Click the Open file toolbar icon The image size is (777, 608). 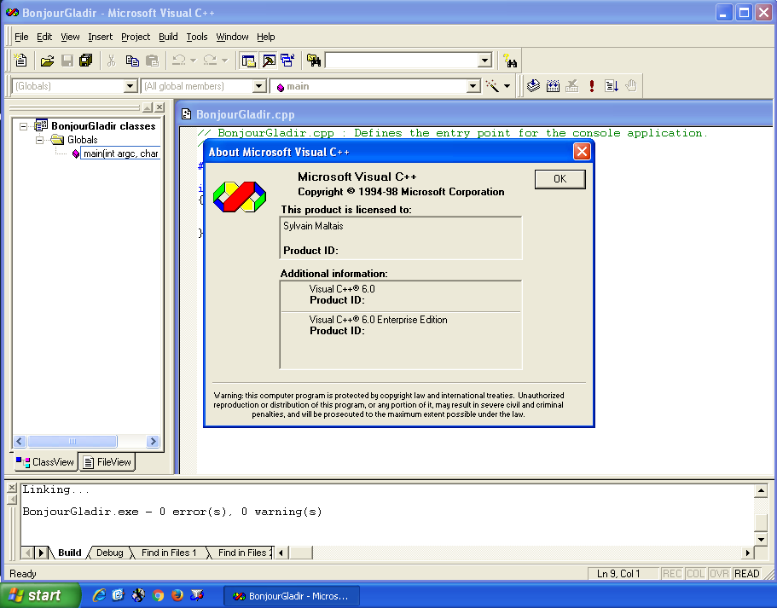tap(47, 61)
